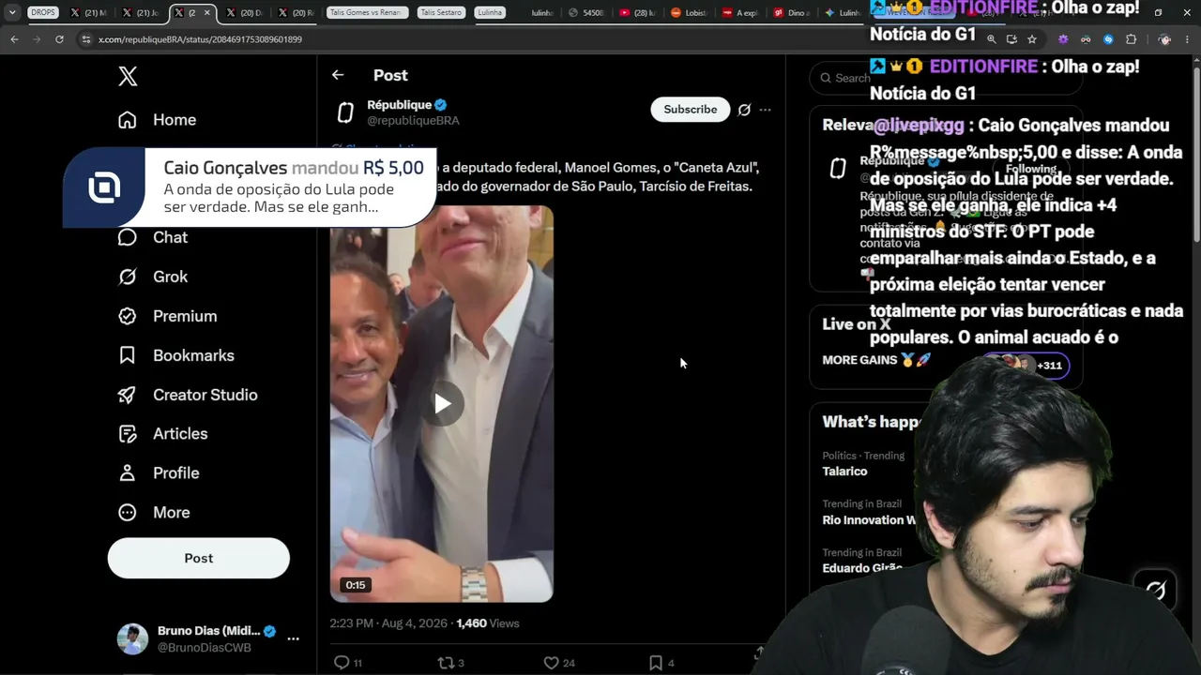The width and height of the screenshot is (1201, 675).
Task: Reply to the post via comment icon
Action: click(342, 663)
